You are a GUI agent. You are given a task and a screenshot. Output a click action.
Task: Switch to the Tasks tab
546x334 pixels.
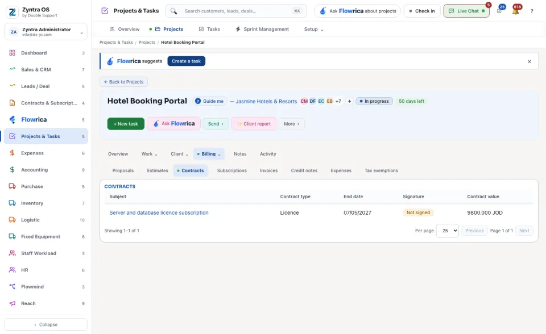pyautogui.click(x=209, y=29)
